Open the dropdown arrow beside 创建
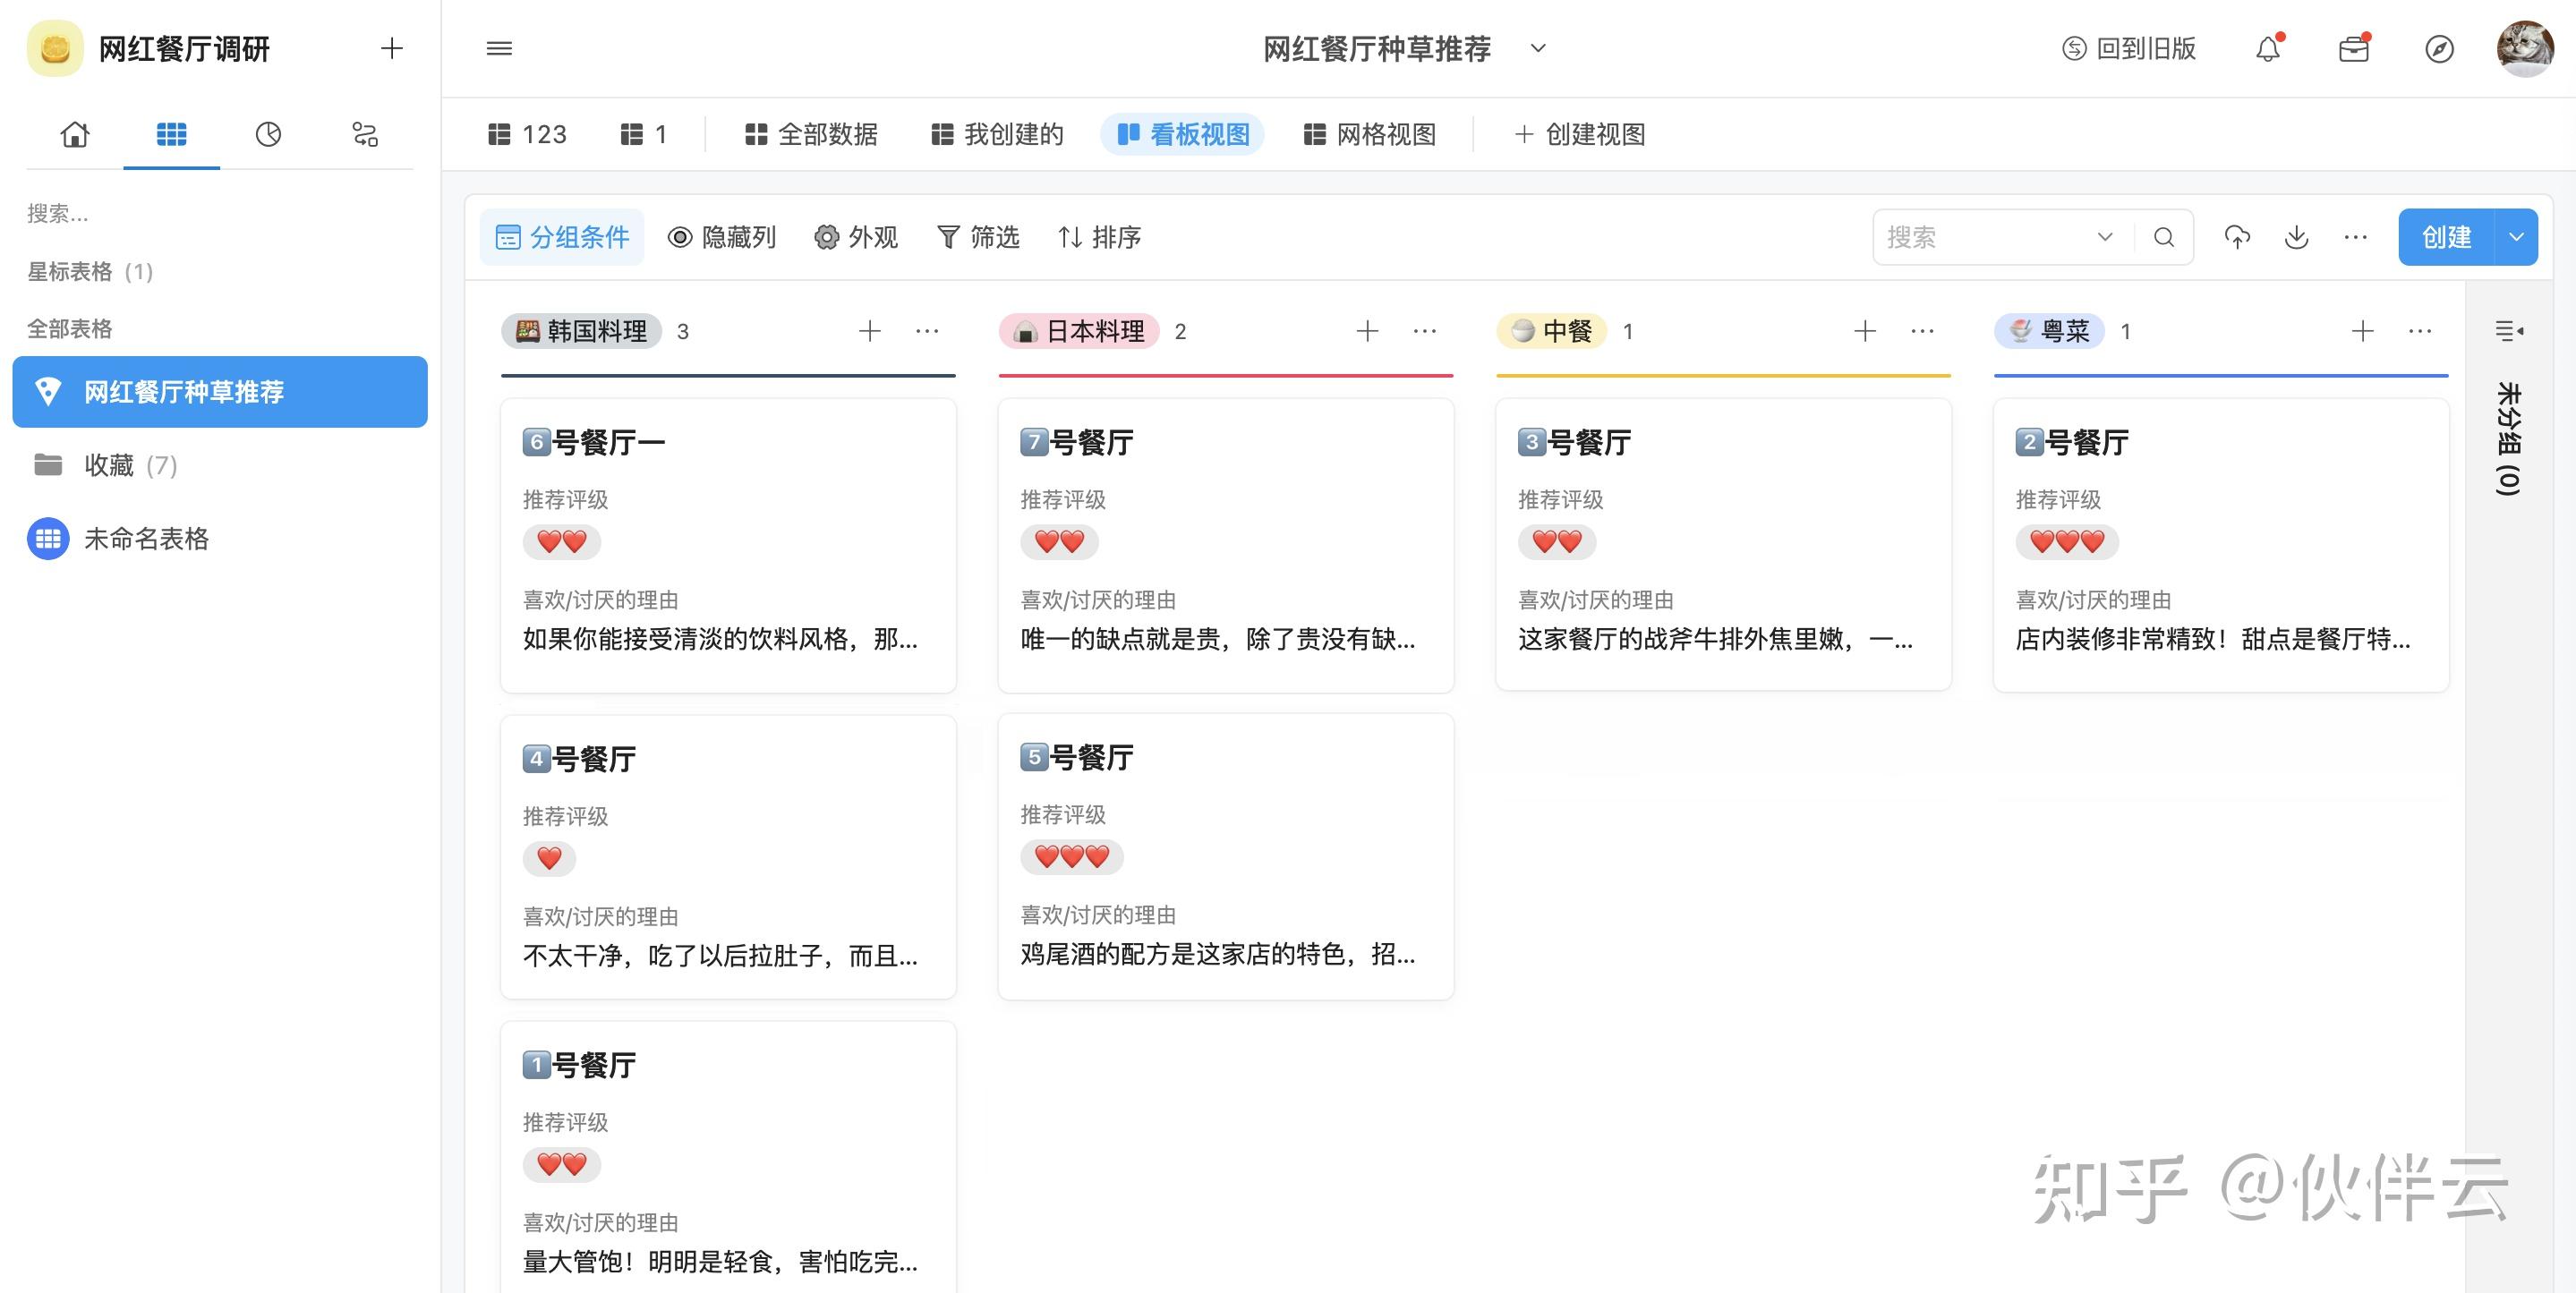This screenshot has height=1293, width=2576. [2517, 237]
